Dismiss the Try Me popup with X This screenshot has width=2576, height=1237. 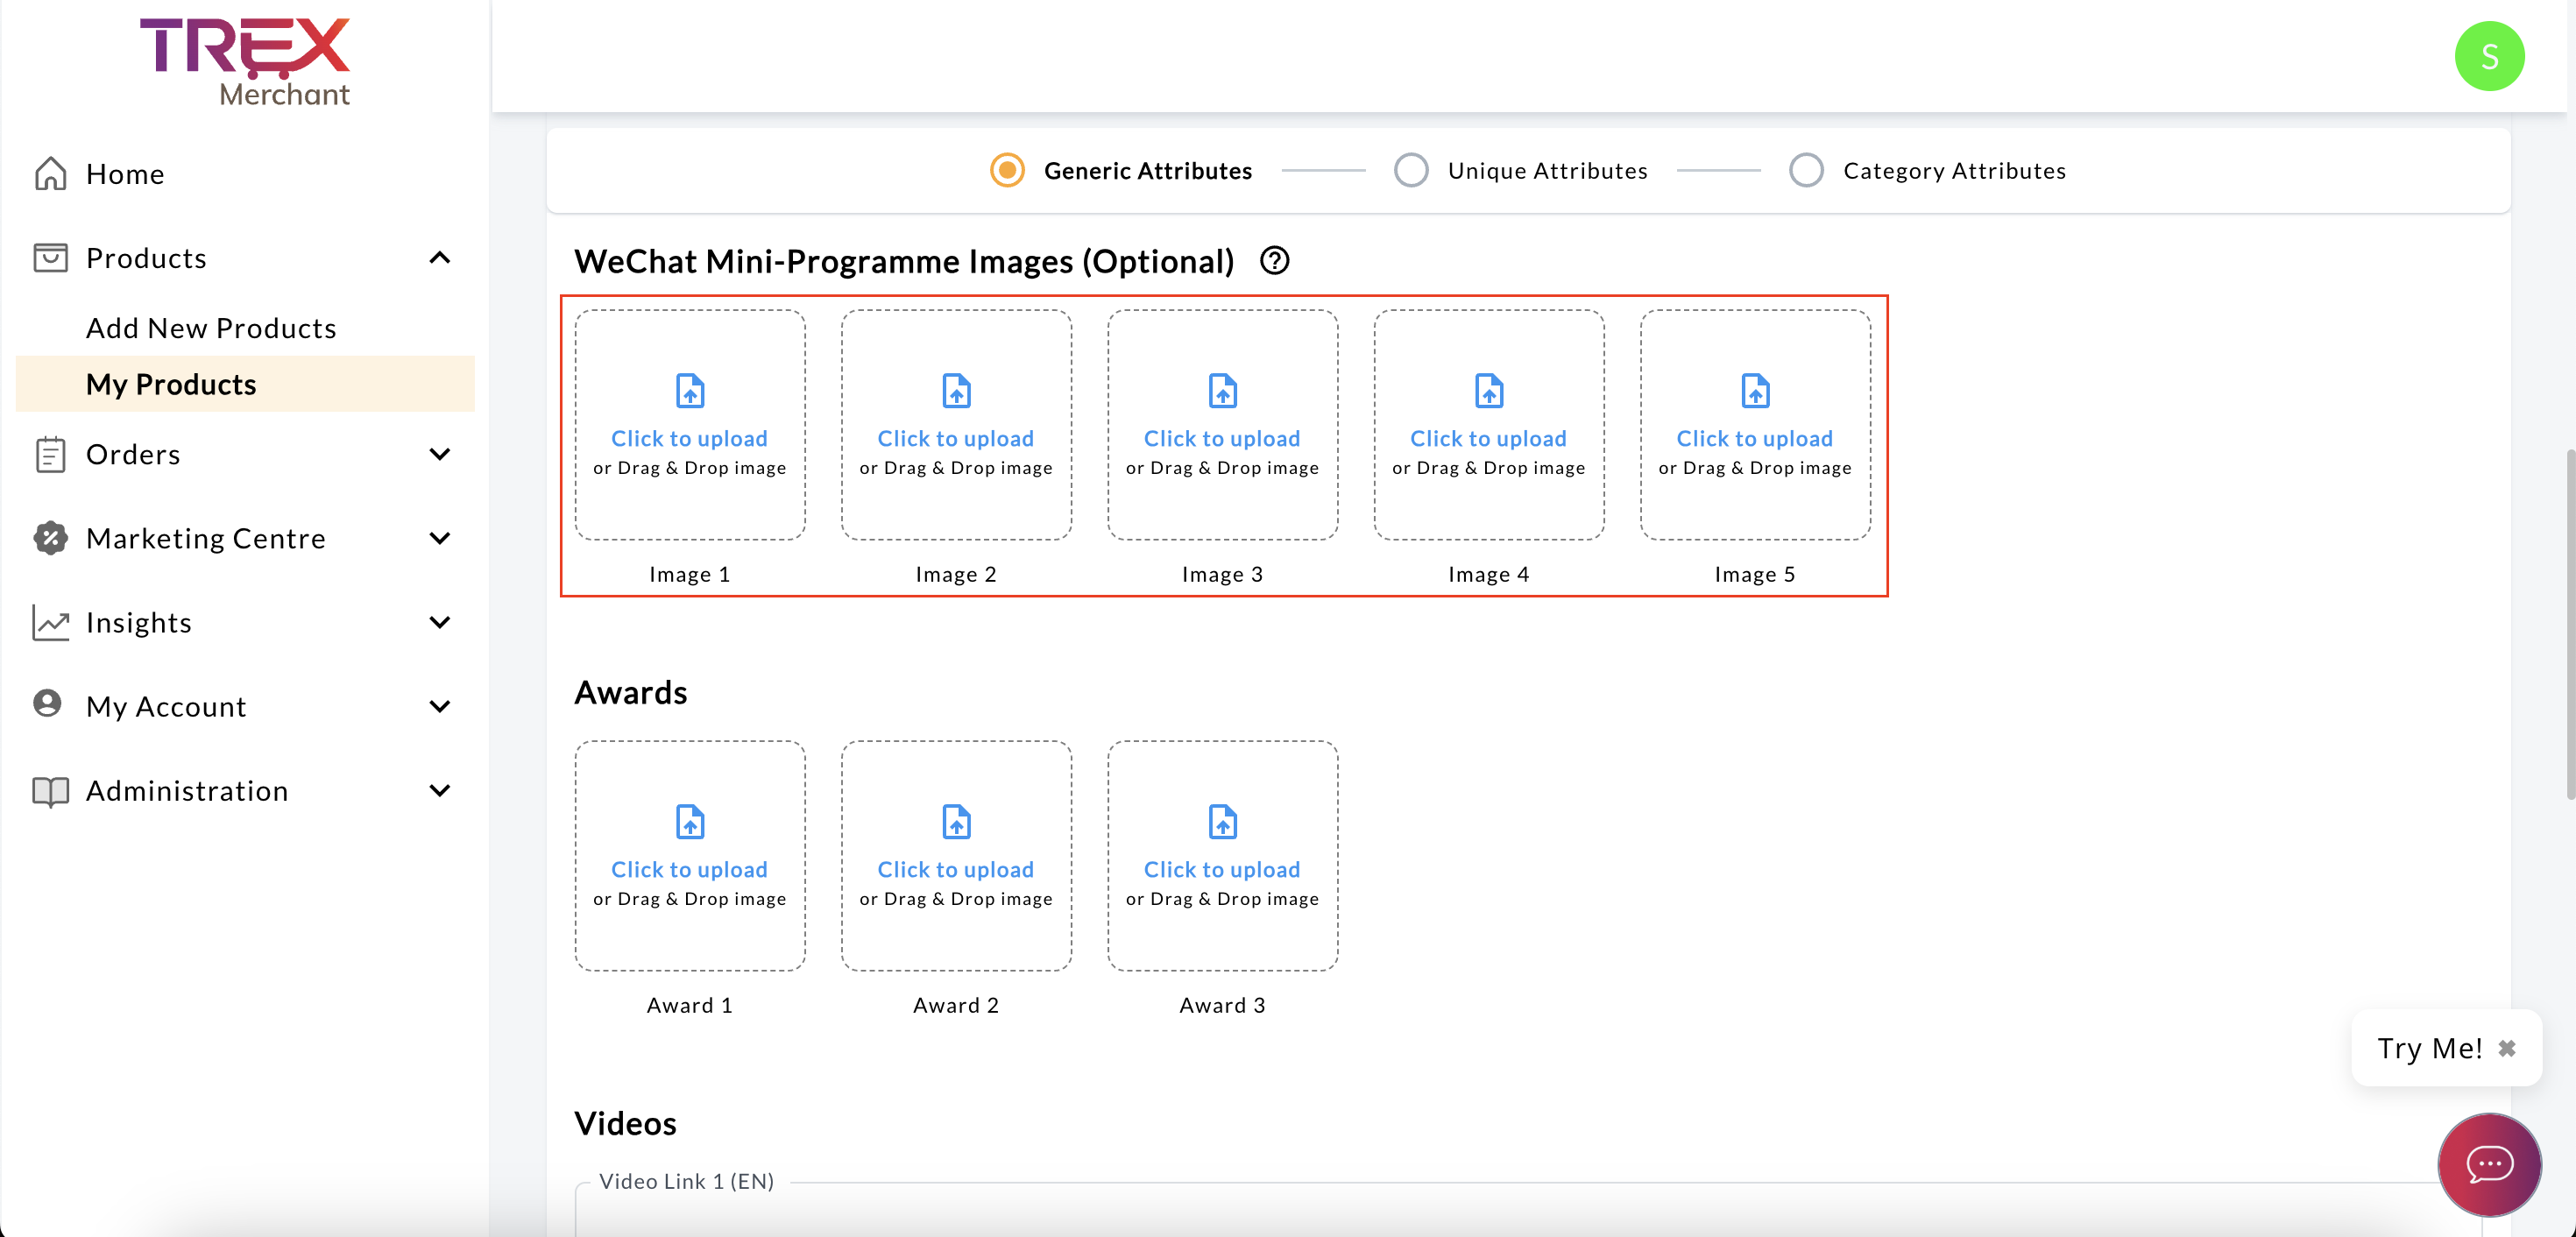(x=2507, y=1048)
